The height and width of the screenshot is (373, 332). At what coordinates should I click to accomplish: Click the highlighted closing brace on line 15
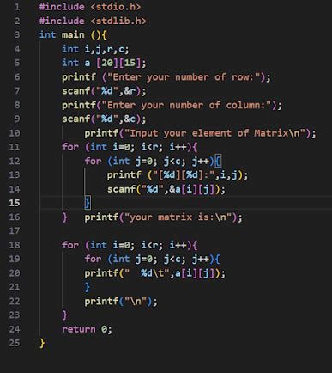88,203
